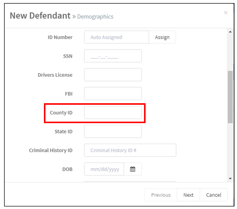237x209 pixels.
Task: Focus the Criminal History ID # field
Action: (130, 150)
